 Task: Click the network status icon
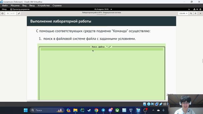pyautogui.click(x=194, y=9)
